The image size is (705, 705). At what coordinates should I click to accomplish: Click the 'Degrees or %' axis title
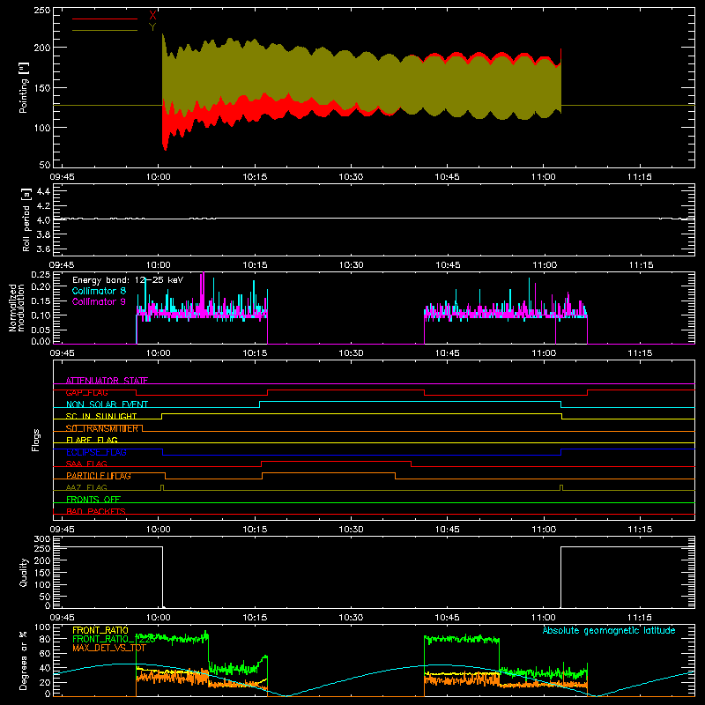24,660
